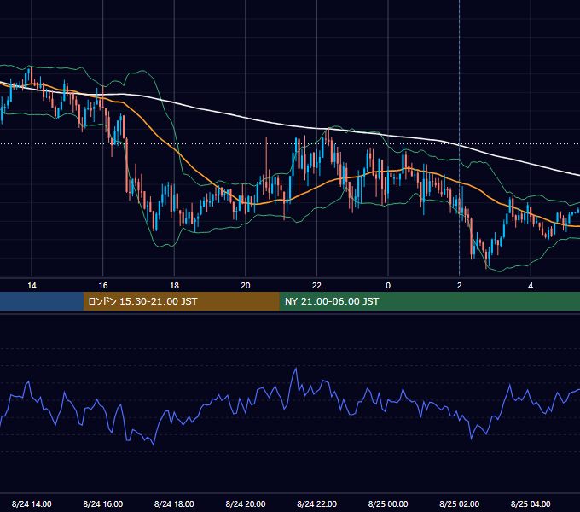
Task: Click the 8/24 22:00 date label
Action: tap(317, 503)
